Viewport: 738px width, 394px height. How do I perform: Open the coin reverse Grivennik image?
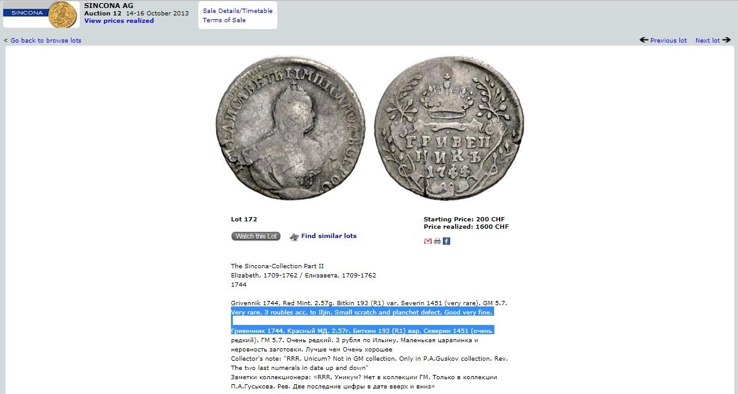[449, 128]
